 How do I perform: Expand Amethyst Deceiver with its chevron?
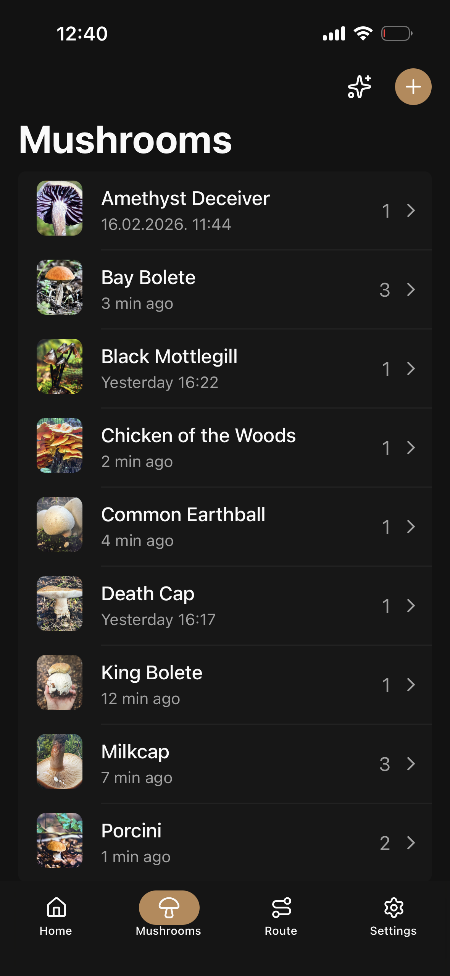click(411, 210)
